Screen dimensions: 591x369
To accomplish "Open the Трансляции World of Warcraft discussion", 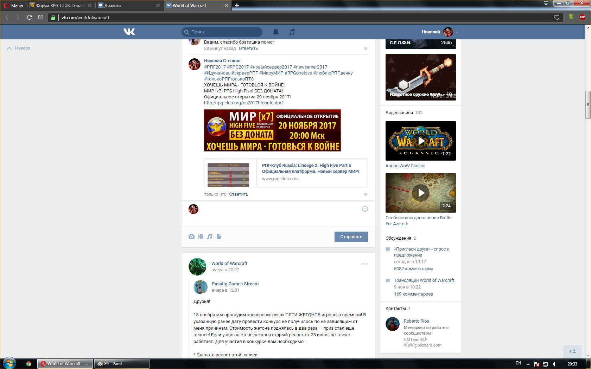I will (x=424, y=280).
